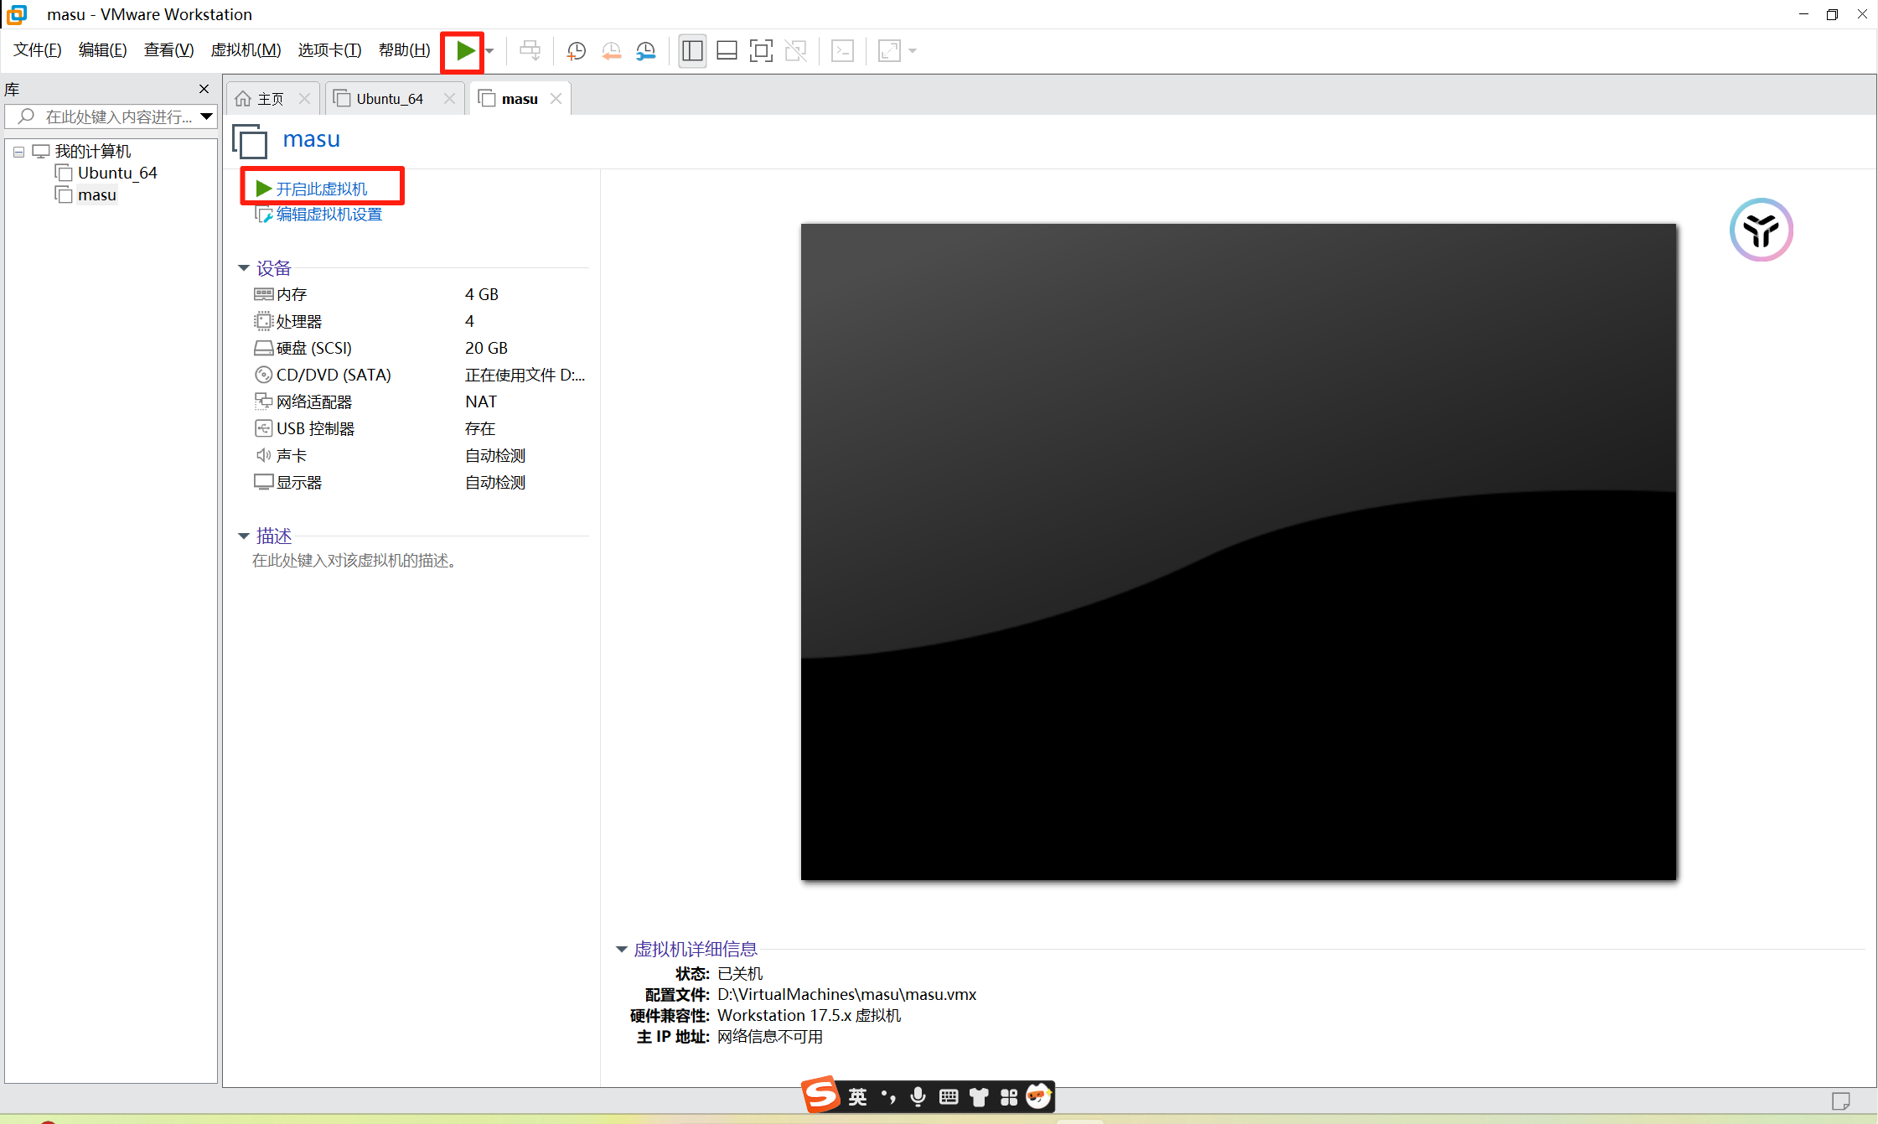Collapse the 我的计算机 tree node
Viewport: 1878px width, 1124px height.
(18, 152)
